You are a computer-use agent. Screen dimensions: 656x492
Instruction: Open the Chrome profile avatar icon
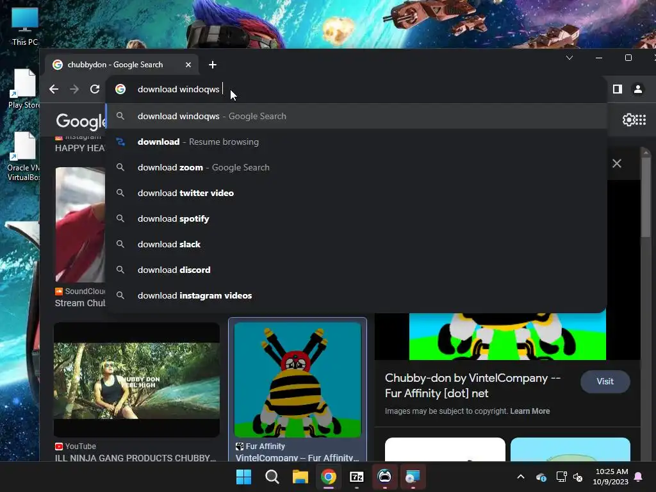(x=638, y=89)
